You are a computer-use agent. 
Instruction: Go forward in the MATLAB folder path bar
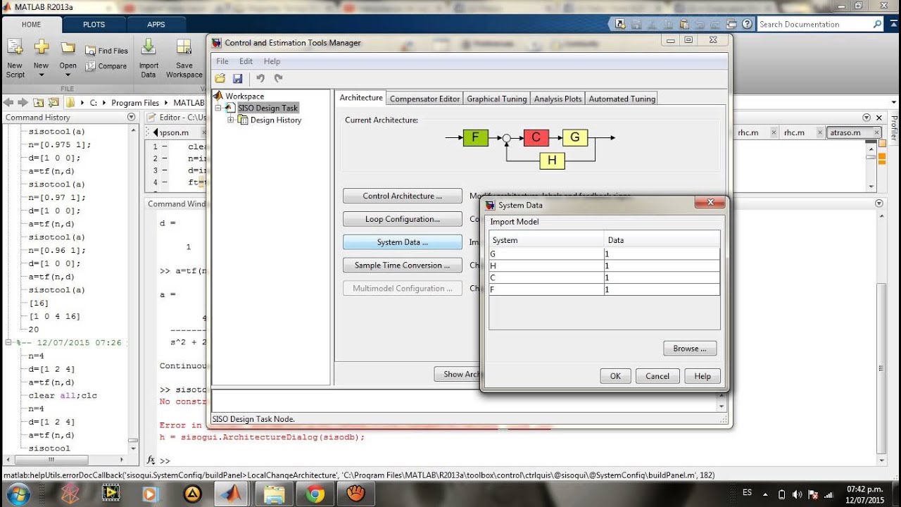coord(23,102)
